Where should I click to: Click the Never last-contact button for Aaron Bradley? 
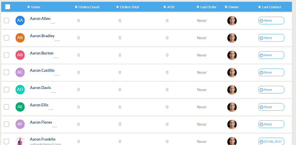point(271,38)
